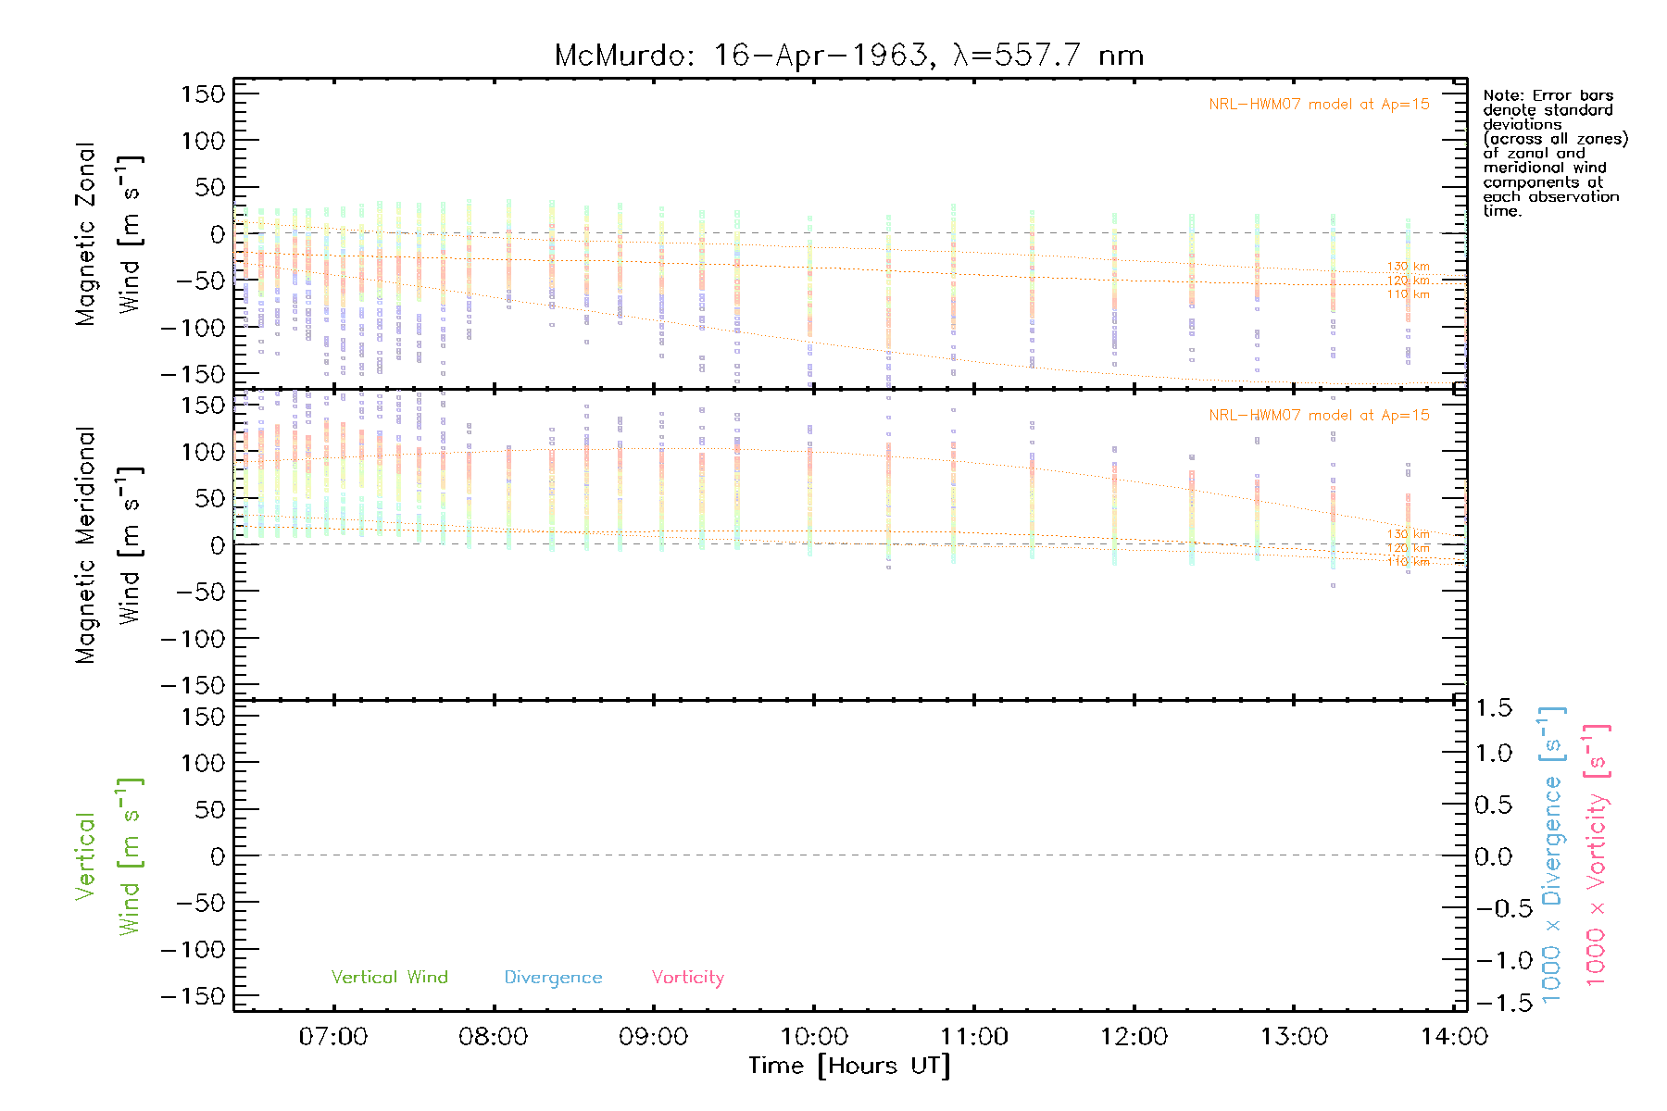Select the pink 'Vorticity' legend label
The image size is (1667, 1111).
[x=687, y=977]
